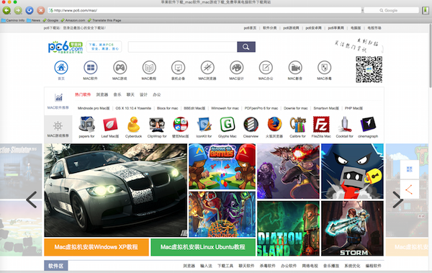Click the orange Mac虚拟机安装Windows XP教程 banner
432x273 pixels.
click(96, 247)
